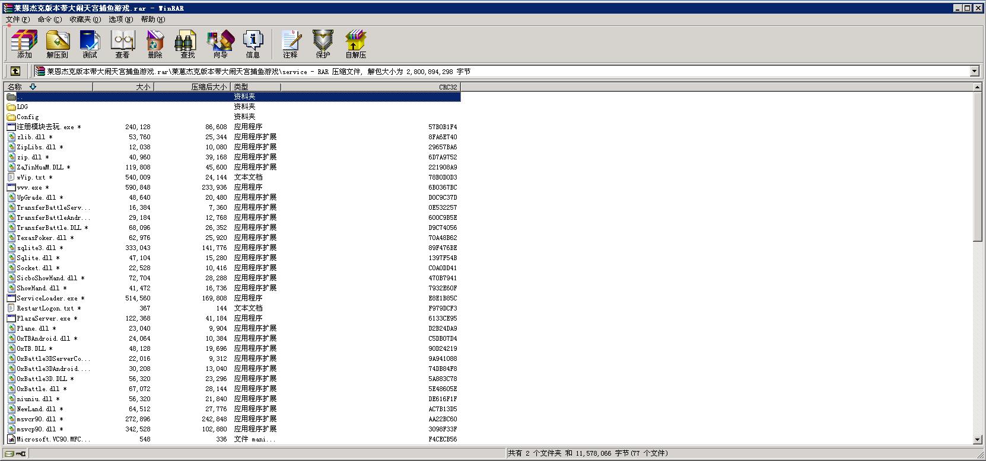Go up one folder level button
This screenshot has width=986, height=461.
coord(15,71)
